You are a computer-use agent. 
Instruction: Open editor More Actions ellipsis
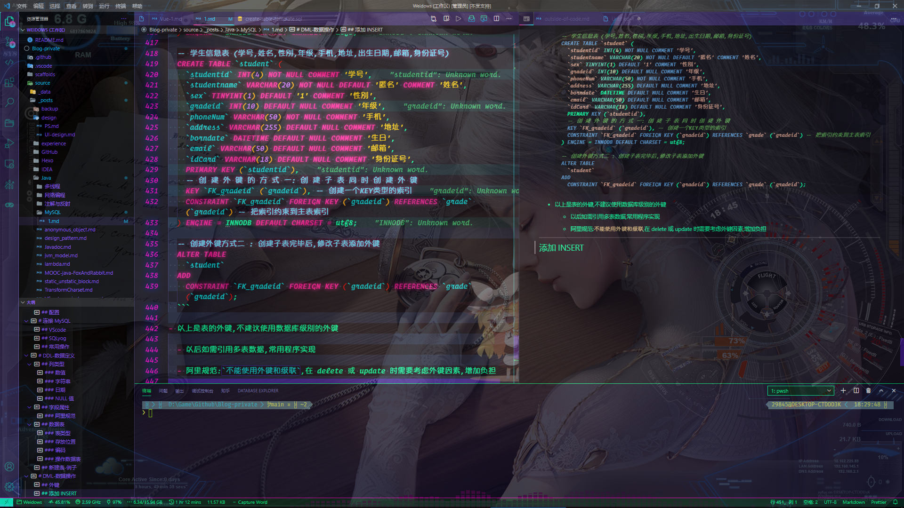pyautogui.click(x=509, y=19)
